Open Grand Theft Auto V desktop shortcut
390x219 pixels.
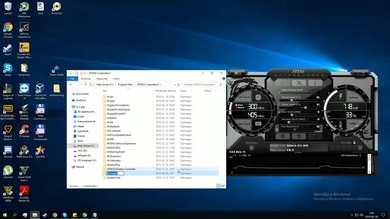tap(24, 173)
